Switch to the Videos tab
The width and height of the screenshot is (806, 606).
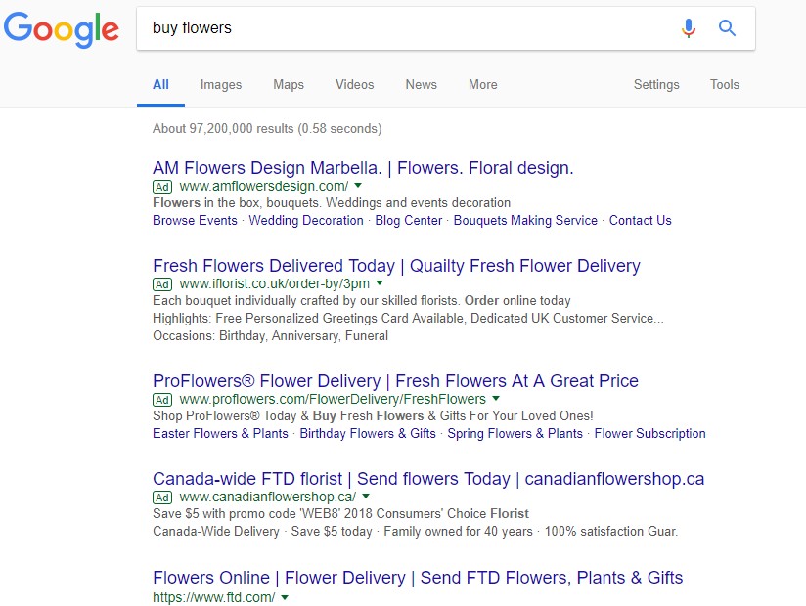(x=355, y=85)
